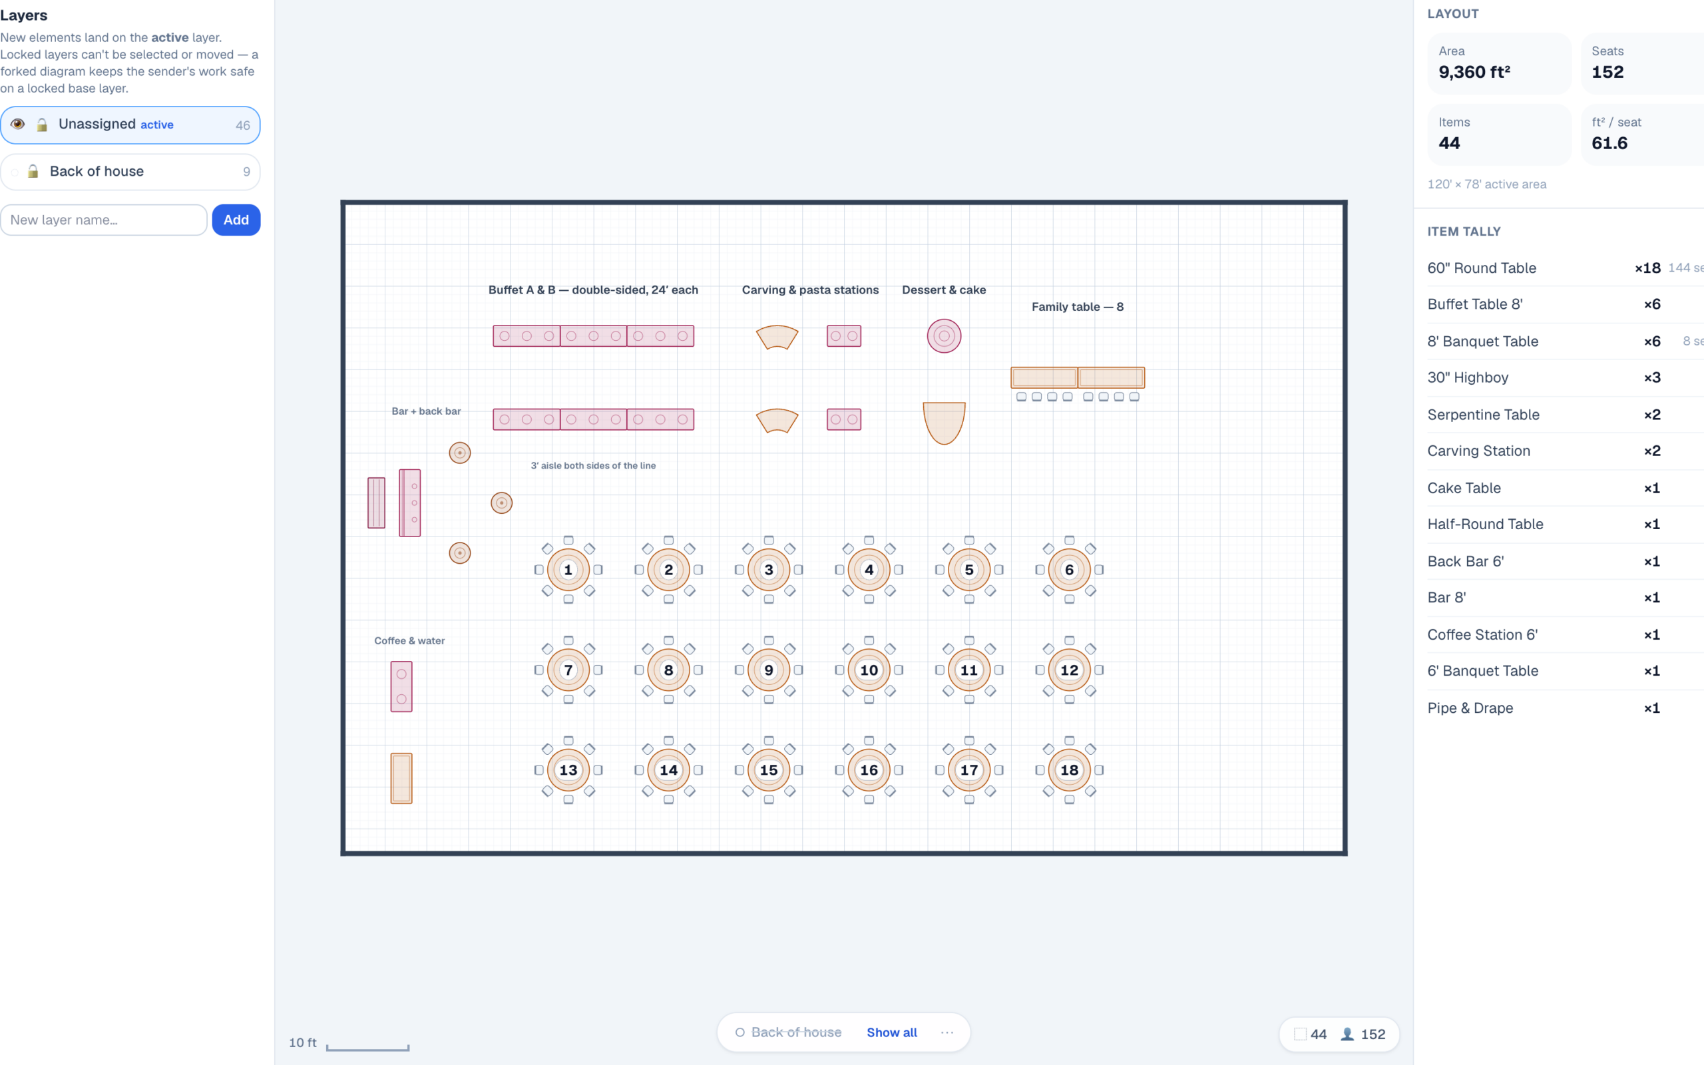Select round table number 3
The image size is (1704, 1065).
(x=769, y=570)
